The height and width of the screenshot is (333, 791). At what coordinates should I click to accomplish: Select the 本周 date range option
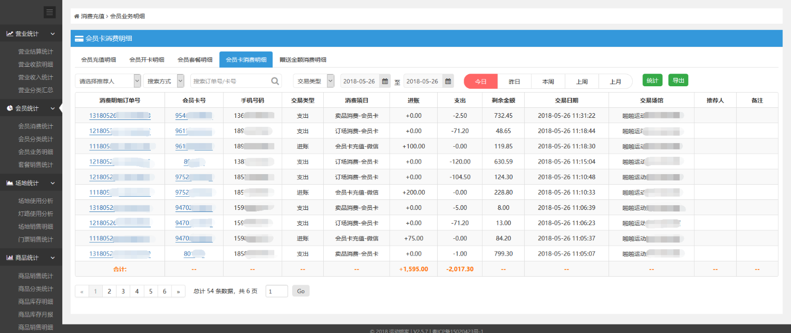point(548,82)
